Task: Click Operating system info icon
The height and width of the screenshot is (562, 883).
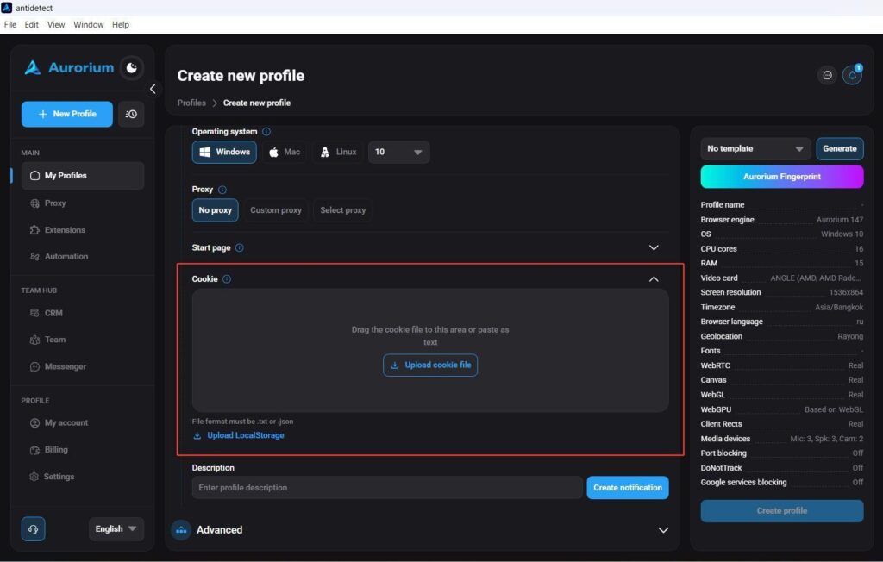Action: [x=266, y=132]
